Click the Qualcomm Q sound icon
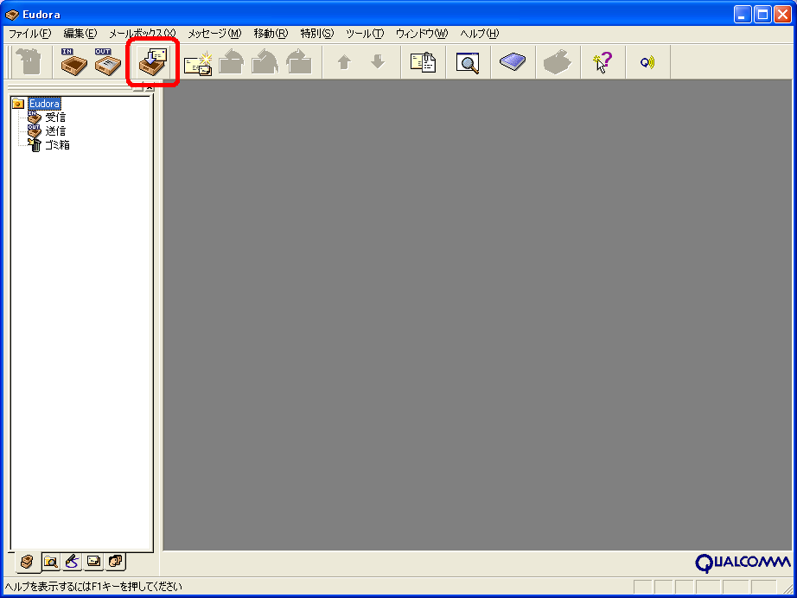The height and width of the screenshot is (598, 797). [x=647, y=62]
